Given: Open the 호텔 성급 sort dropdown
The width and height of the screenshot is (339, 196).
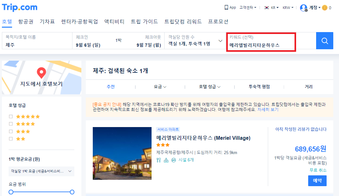Looking at the screenshot, I should (209, 87).
